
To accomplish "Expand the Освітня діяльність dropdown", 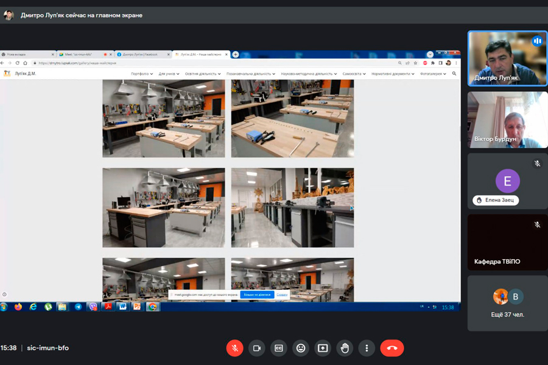I will point(203,74).
